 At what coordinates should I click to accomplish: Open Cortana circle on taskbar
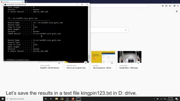(x=46, y=99)
